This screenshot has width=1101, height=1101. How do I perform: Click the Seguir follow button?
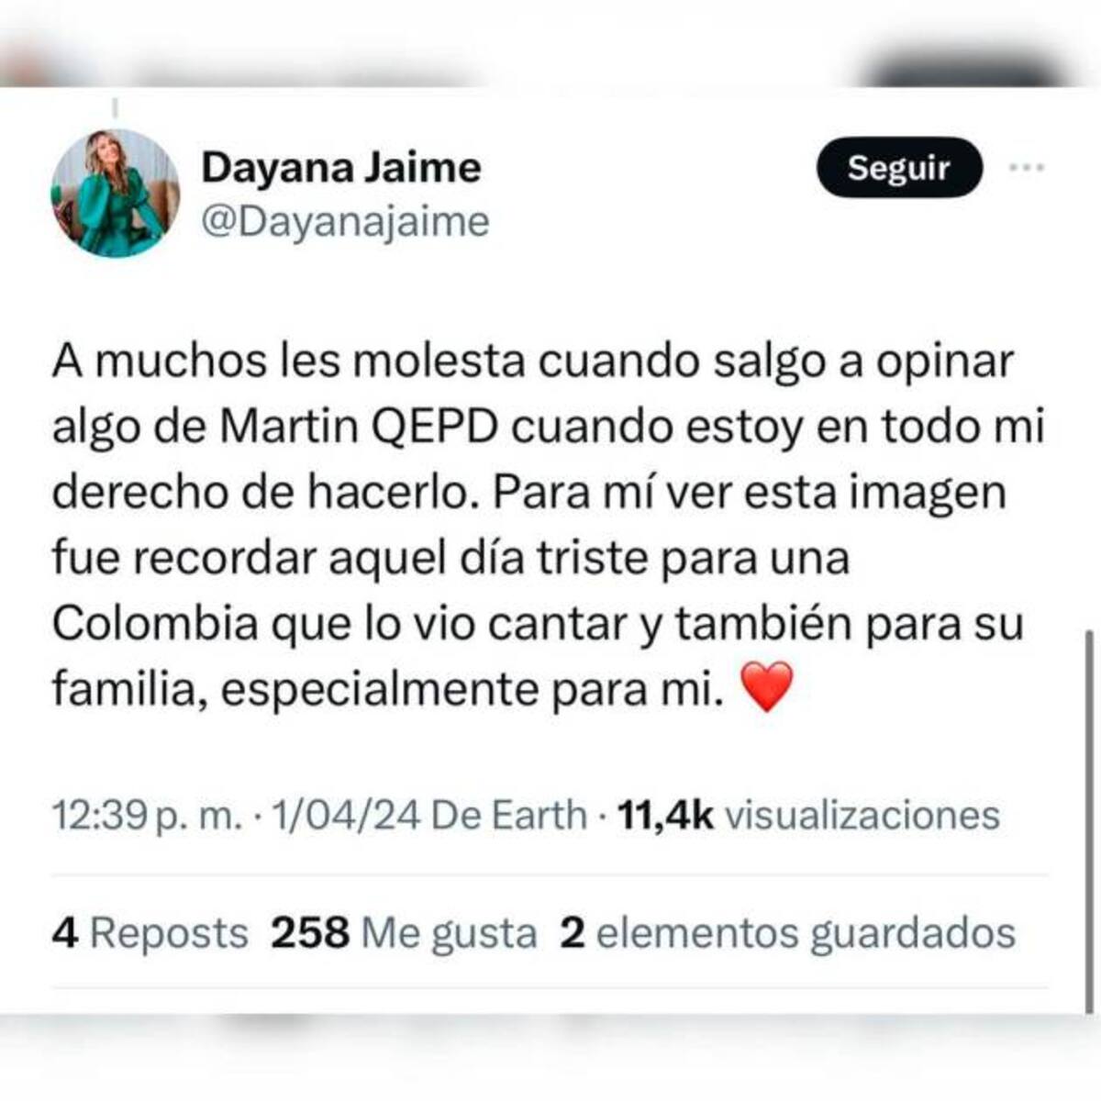point(899,168)
